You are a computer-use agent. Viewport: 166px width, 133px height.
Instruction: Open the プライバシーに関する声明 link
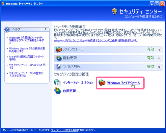tap(65, 130)
